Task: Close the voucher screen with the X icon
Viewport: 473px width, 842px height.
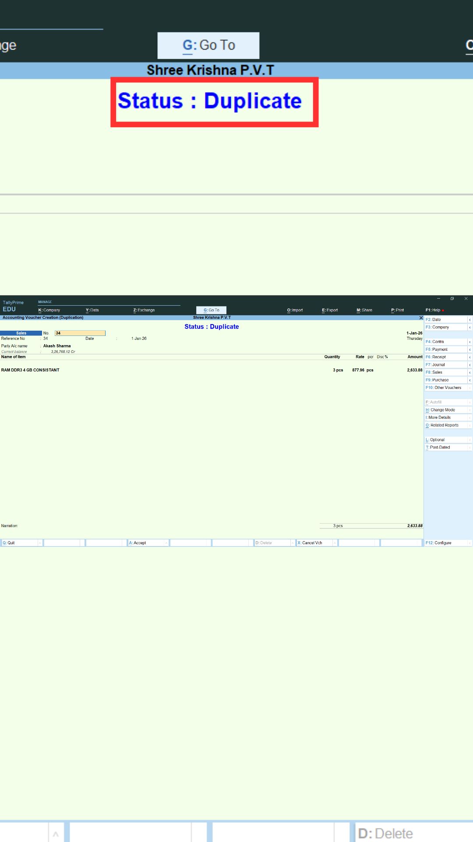Action: click(421, 318)
